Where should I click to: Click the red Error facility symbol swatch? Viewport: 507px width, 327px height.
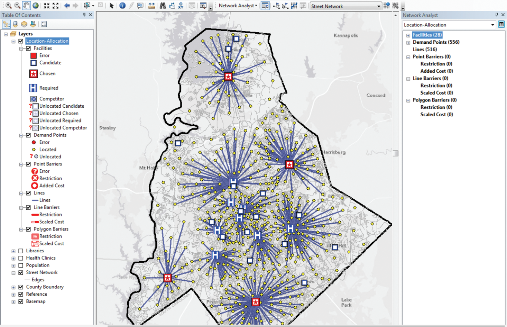pyautogui.click(x=33, y=55)
